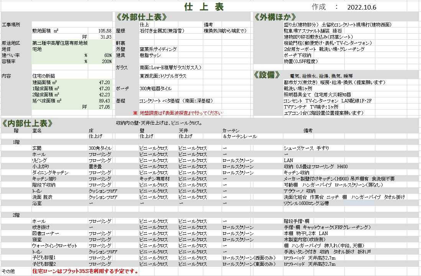Click the 収納内の壁・天井仕上げ note
The height and width of the screenshot is (276, 421).
tap(159, 123)
